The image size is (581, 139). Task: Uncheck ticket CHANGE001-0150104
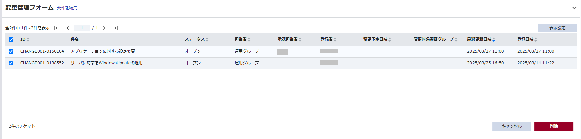11,51
